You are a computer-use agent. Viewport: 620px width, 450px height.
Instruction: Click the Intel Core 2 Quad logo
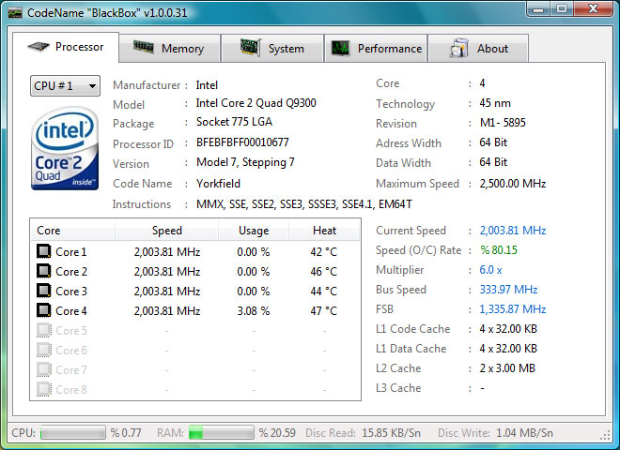pos(65,148)
